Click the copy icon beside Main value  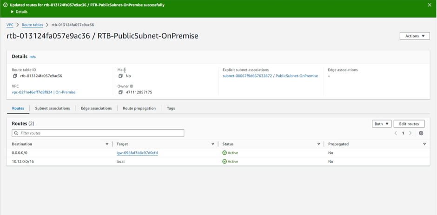tap(120, 76)
